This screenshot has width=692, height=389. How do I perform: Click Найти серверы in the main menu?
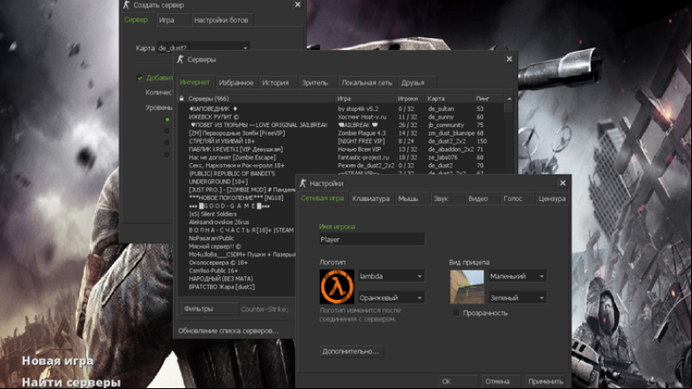coord(71,382)
